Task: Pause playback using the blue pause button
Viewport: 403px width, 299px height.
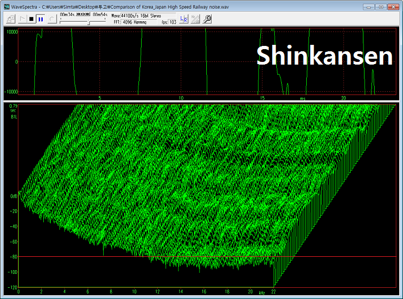Action: coord(41,19)
